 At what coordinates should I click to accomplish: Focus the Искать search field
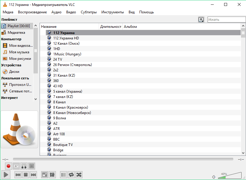pos(226,20)
